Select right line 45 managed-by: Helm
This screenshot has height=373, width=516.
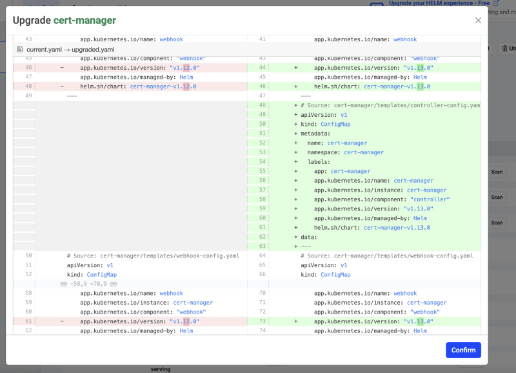(364, 77)
